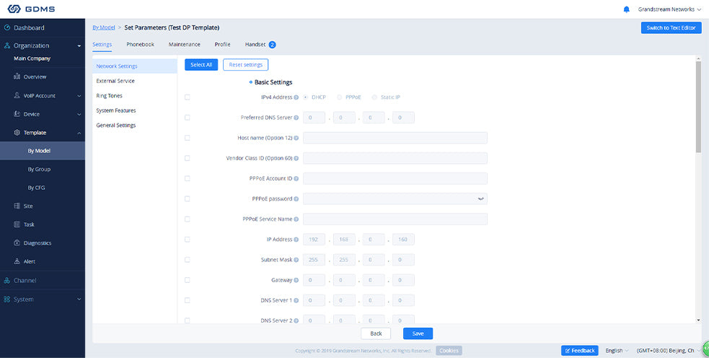Switch to the Profile tab
Viewport: 709px width, 358px height.
222,44
